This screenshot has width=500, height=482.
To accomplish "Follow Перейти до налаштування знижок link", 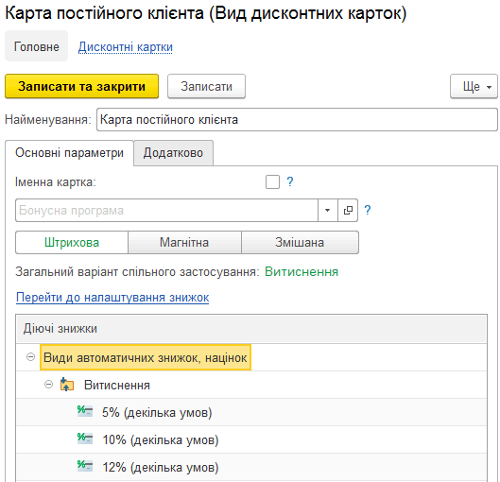I will (x=112, y=297).
